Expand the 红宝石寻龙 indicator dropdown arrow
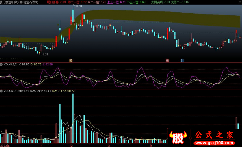This screenshot has height=147, width=242. [21, 2]
